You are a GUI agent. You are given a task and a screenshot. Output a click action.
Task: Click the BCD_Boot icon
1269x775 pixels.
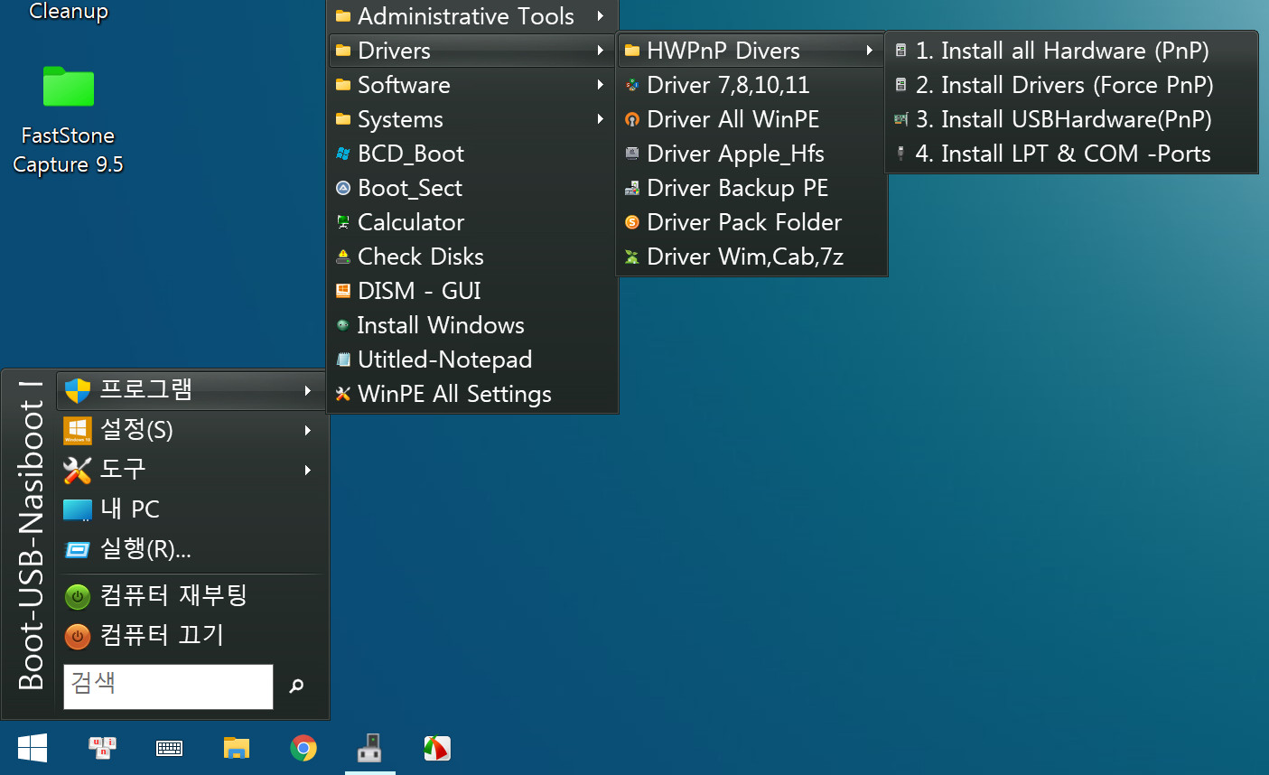(x=343, y=154)
